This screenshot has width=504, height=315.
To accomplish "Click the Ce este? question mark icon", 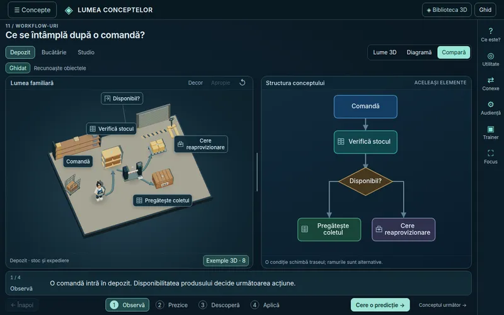I will click(491, 31).
